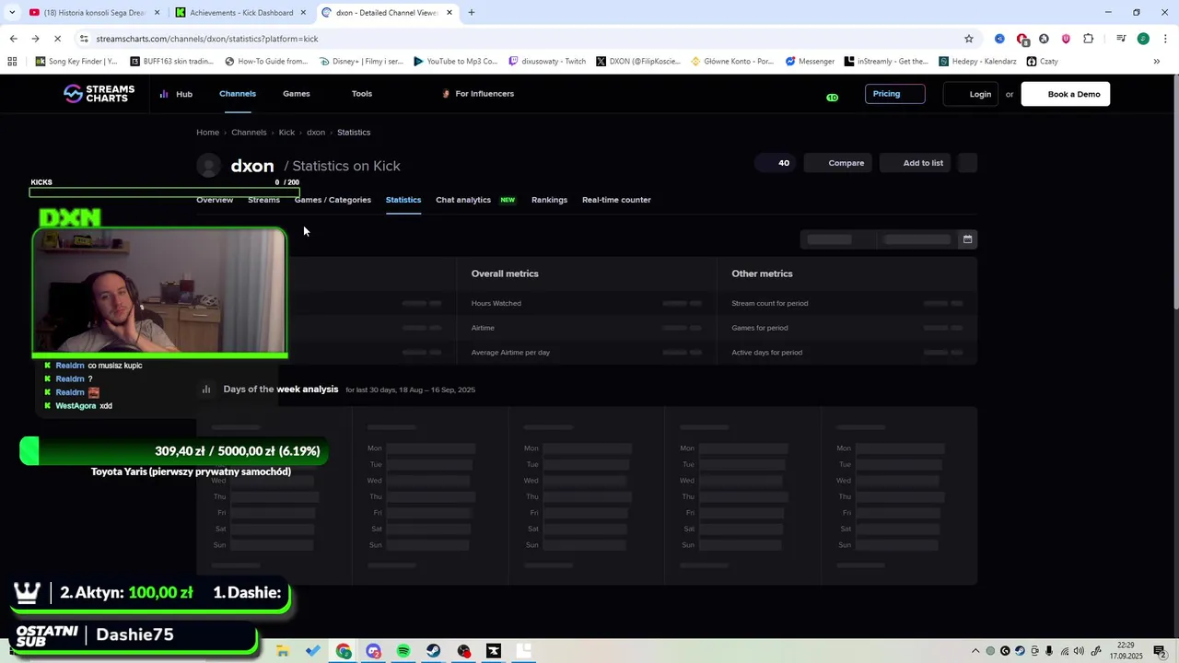
Task: Open Achievements - Kick Dashboard browser tab
Action: pos(241,13)
